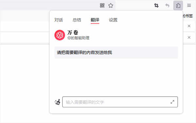
Task: Open the 设置 tab
Action: (x=113, y=20)
